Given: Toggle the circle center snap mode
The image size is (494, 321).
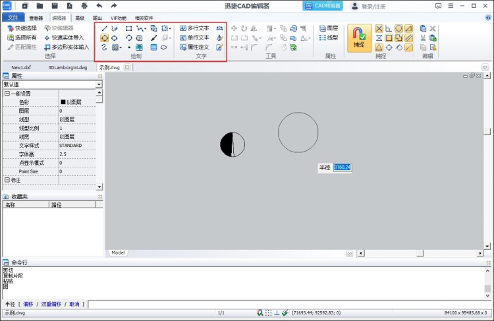Looking at the screenshot, I should (398, 29).
